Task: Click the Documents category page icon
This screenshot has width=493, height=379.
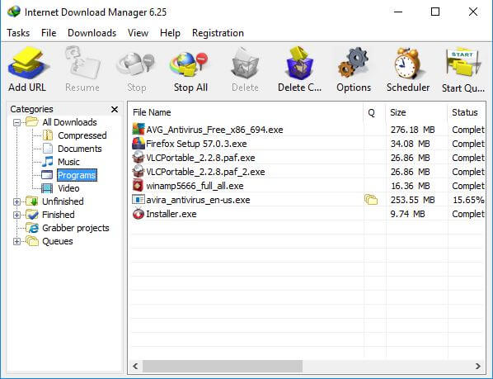Action: pos(48,149)
